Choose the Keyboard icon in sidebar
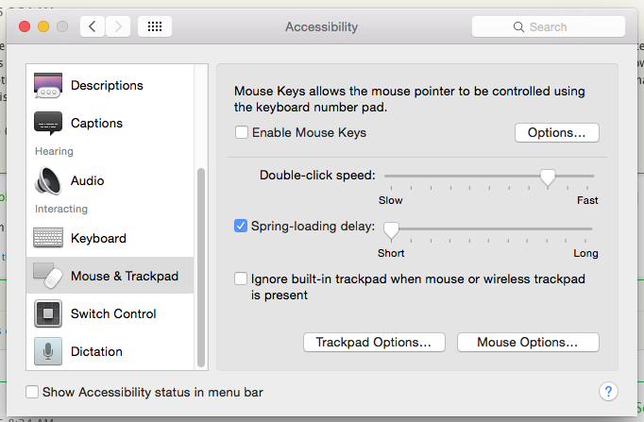This screenshot has height=422, width=644. (x=48, y=238)
